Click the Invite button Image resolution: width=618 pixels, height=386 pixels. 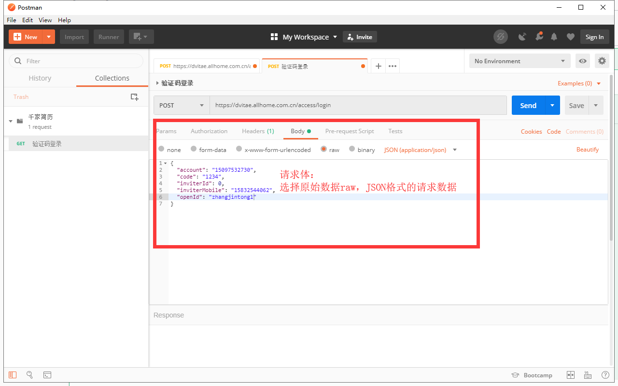coord(360,37)
